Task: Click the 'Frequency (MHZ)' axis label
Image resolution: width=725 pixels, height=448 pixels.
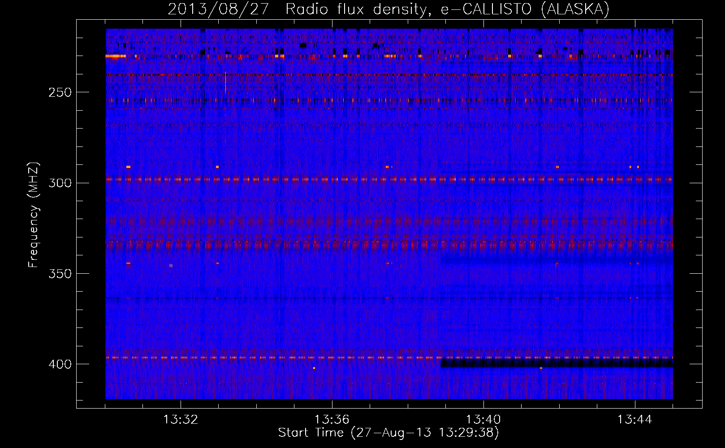Action: (x=34, y=215)
